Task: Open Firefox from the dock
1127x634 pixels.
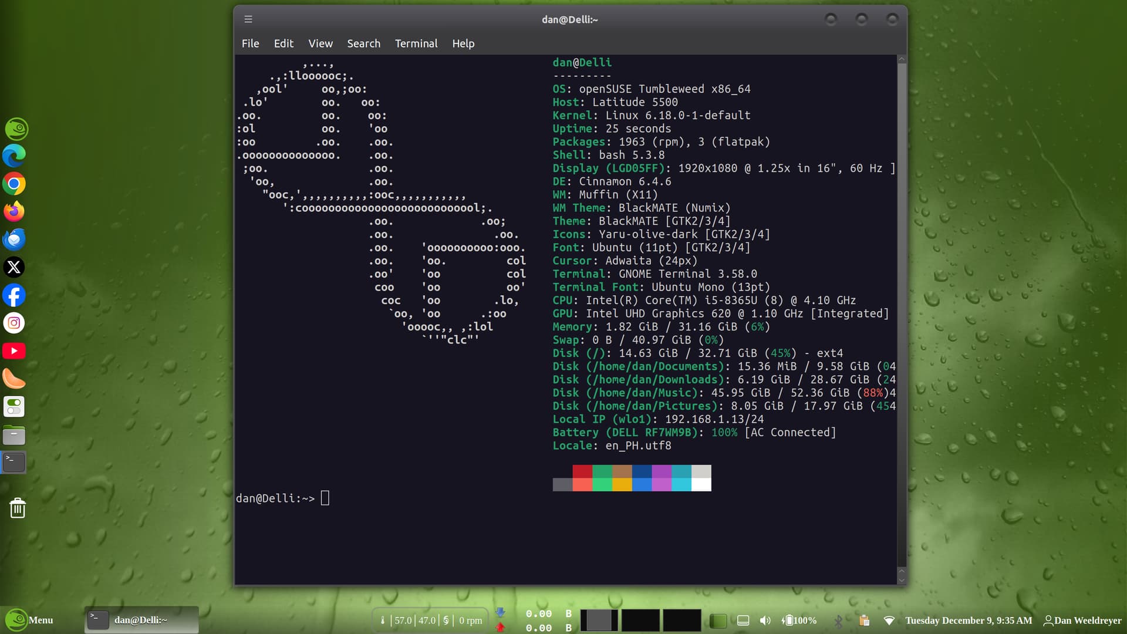Action: pos(14,211)
